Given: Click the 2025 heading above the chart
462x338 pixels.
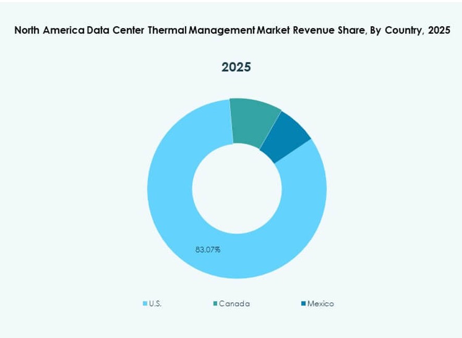Looking at the screenshot, I should pos(236,67).
